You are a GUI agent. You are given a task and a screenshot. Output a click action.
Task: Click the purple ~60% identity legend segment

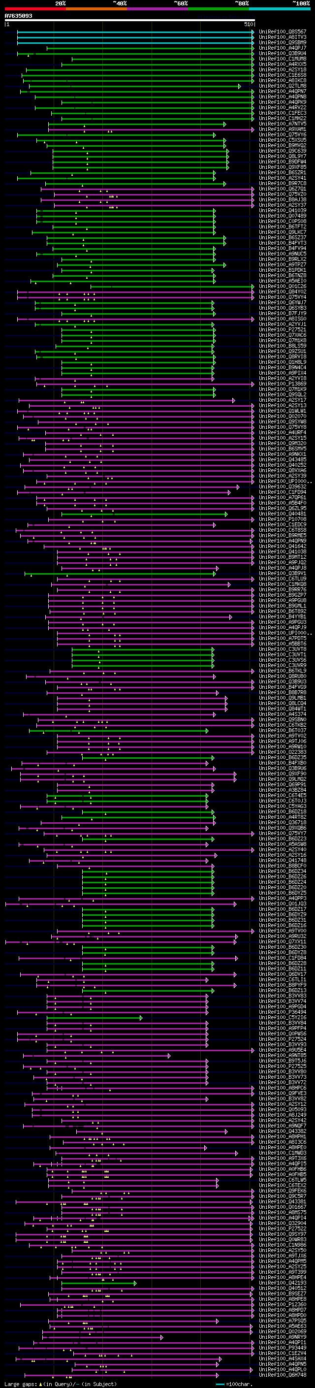pos(157,9)
